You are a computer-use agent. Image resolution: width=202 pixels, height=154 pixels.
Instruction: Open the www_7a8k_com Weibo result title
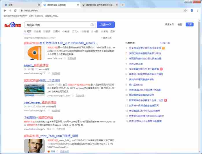point(51,136)
